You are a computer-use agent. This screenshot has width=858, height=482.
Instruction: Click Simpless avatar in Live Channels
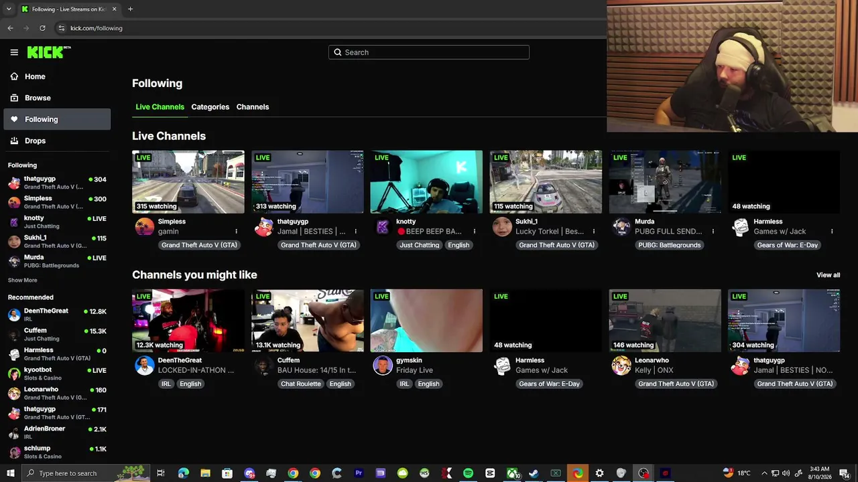[145, 227]
